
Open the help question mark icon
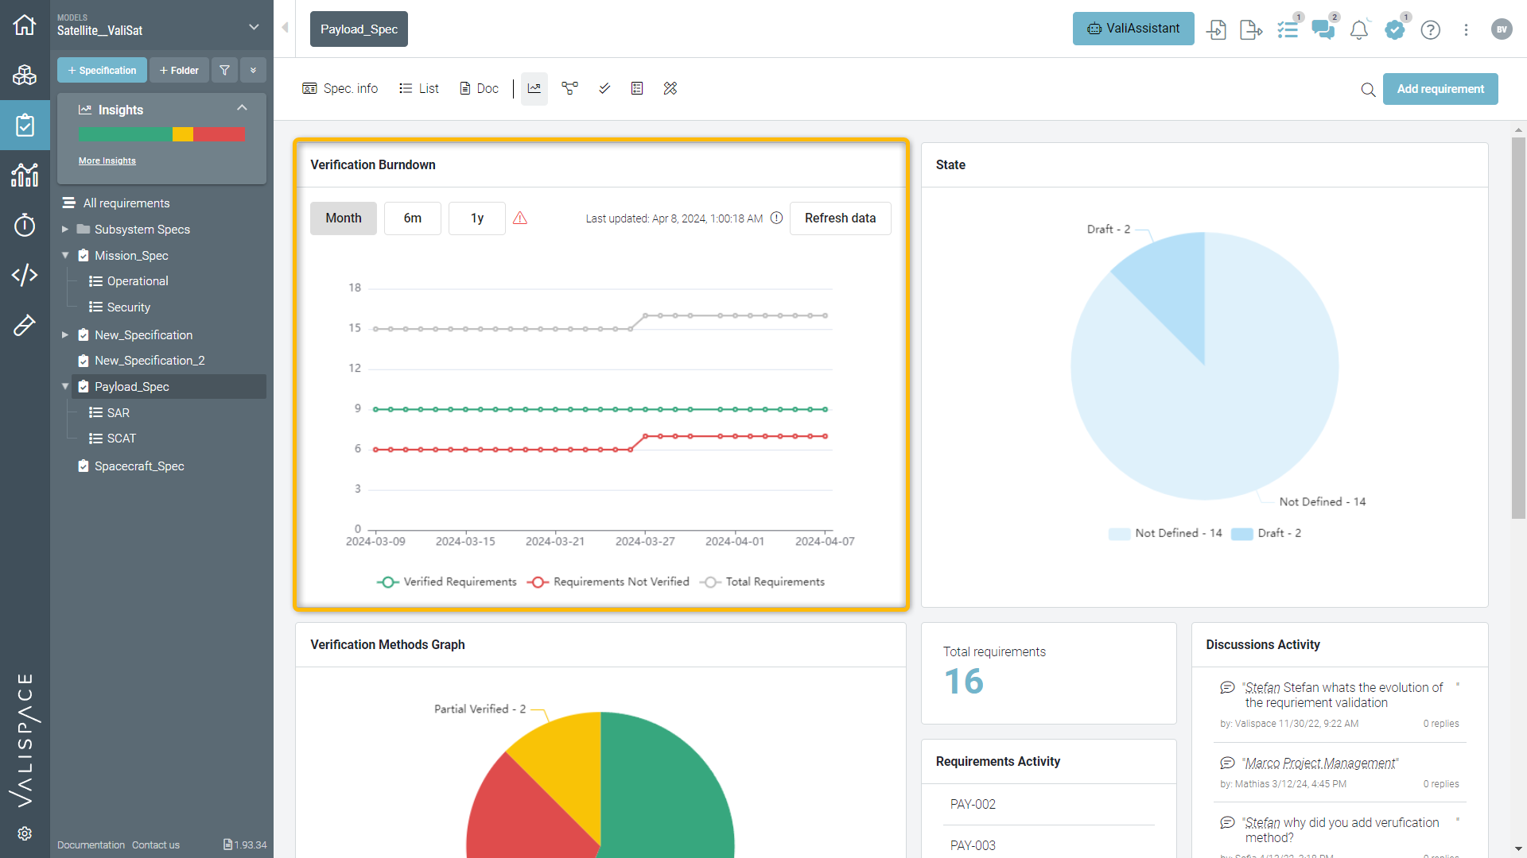pyautogui.click(x=1431, y=29)
